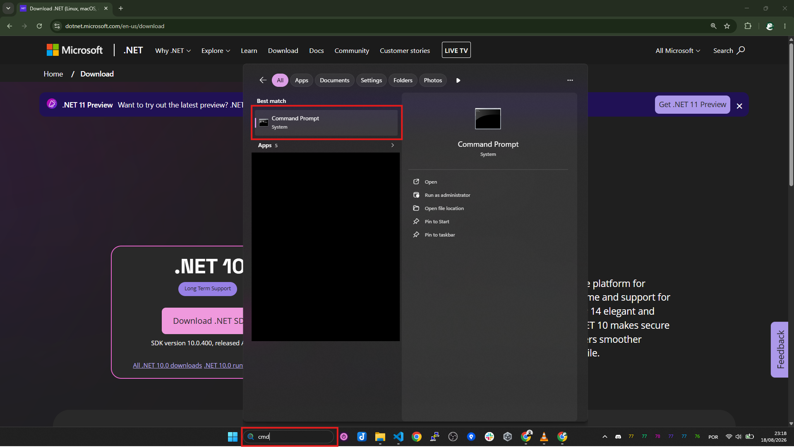Image resolution: width=794 pixels, height=447 pixels.
Task: Expand Explore menu on .NET site
Action: (216, 50)
